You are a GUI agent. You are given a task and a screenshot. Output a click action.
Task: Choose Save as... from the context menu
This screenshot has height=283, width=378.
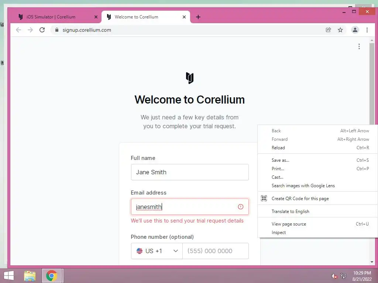click(317, 160)
